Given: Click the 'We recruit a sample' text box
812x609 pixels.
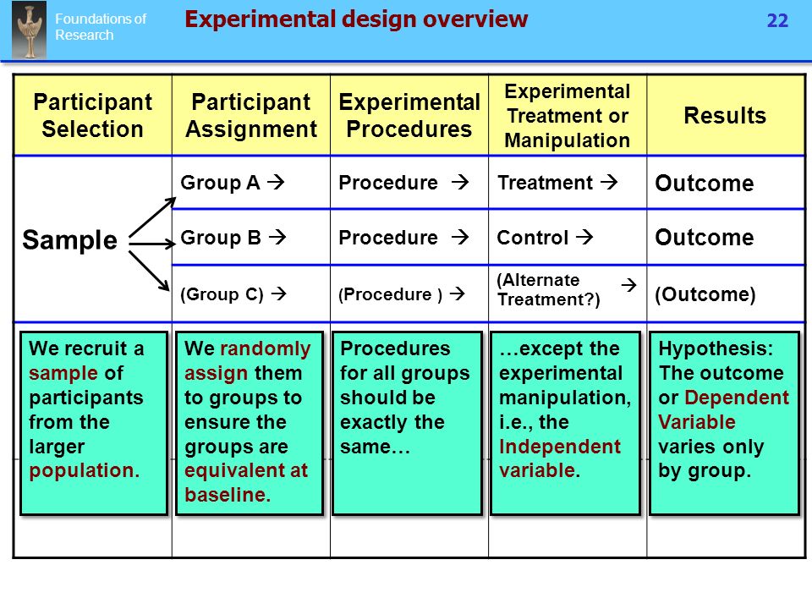Looking at the screenshot, I should 94,423.
